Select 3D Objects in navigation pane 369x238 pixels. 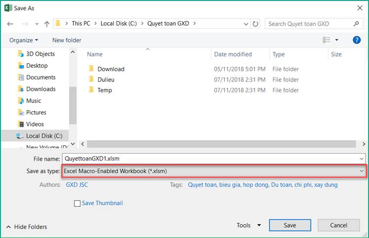40,54
